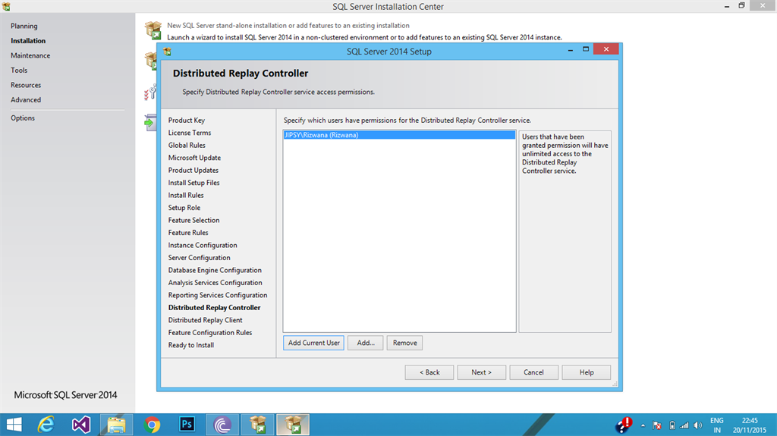The width and height of the screenshot is (777, 436).
Task: Click the Distributed Replay Client step
Action: [x=205, y=320]
